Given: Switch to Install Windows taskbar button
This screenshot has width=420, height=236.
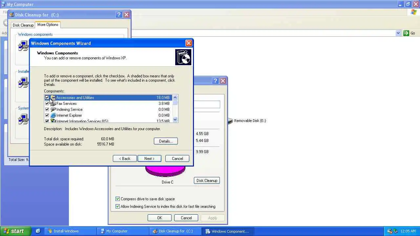Looking at the screenshot, I should 70,231.
